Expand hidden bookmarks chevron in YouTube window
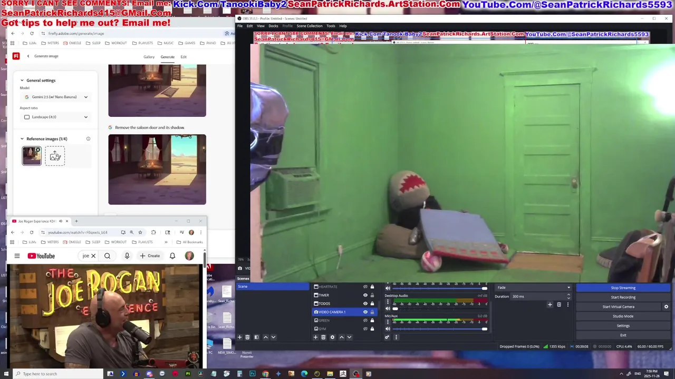Screen dimensions: 675x379 click(166, 242)
